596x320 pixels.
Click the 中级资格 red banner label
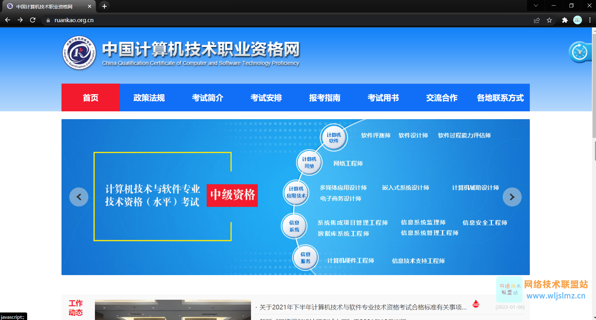click(x=232, y=195)
